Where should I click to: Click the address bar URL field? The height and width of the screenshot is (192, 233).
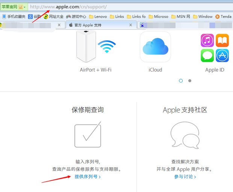[x=130, y=7]
